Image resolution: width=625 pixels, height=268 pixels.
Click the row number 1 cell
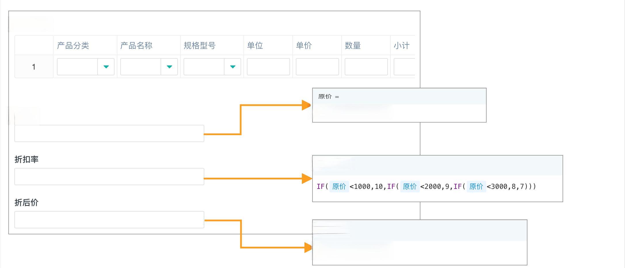pos(34,67)
